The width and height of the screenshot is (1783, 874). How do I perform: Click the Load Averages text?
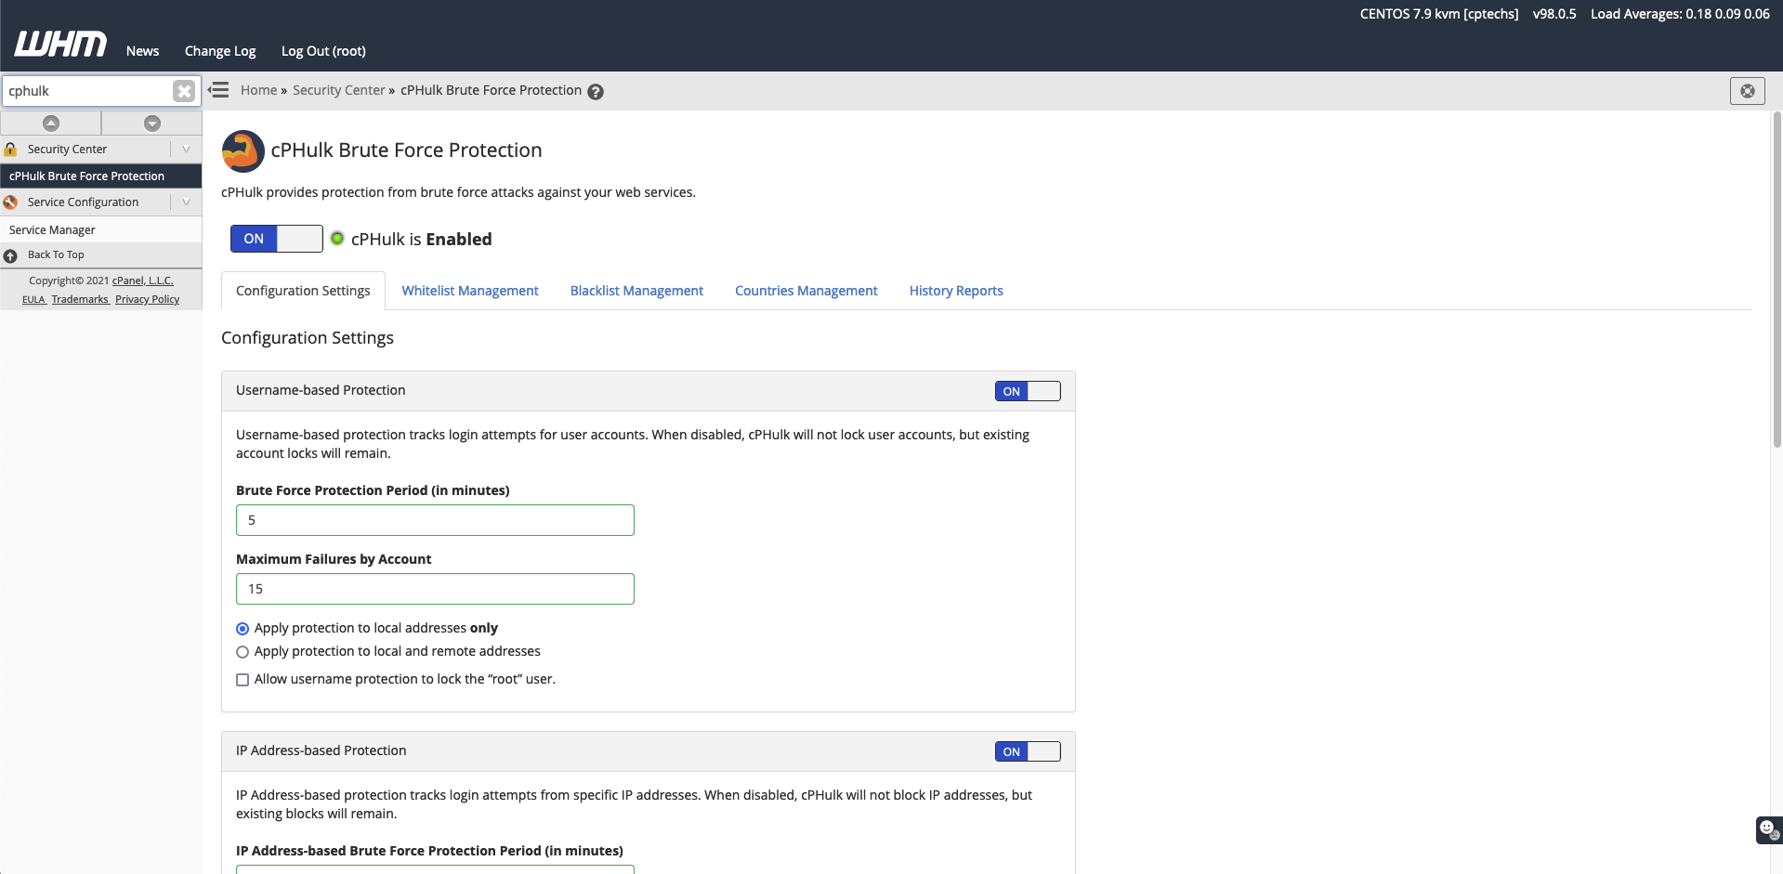[1680, 14]
